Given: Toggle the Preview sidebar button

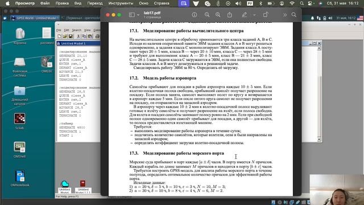Looking at the screenshot, I should pos(131,15).
